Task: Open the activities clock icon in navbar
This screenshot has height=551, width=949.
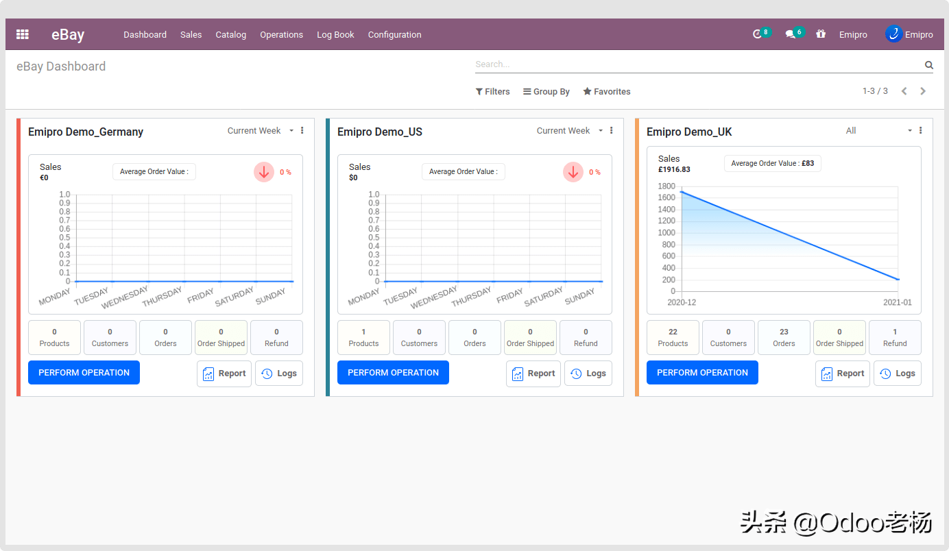Action: tap(757, 34)
